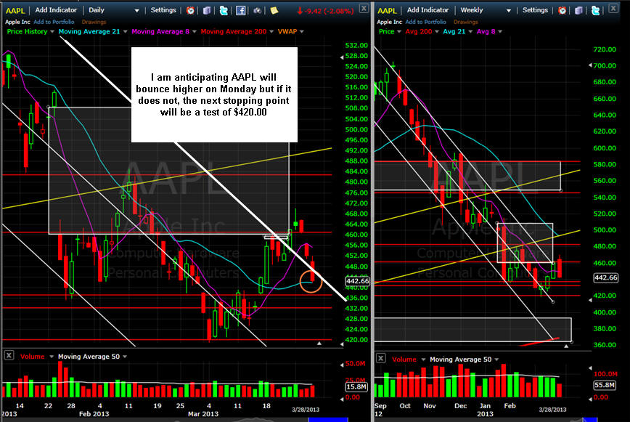
Task: Click the Apple Inc name in Weekly chart
Action: (389, 22)
